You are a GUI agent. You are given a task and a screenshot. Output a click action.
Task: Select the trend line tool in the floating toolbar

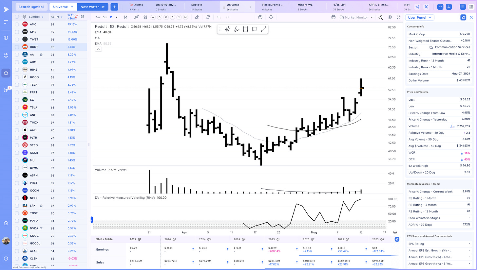(x=263, y=29)
